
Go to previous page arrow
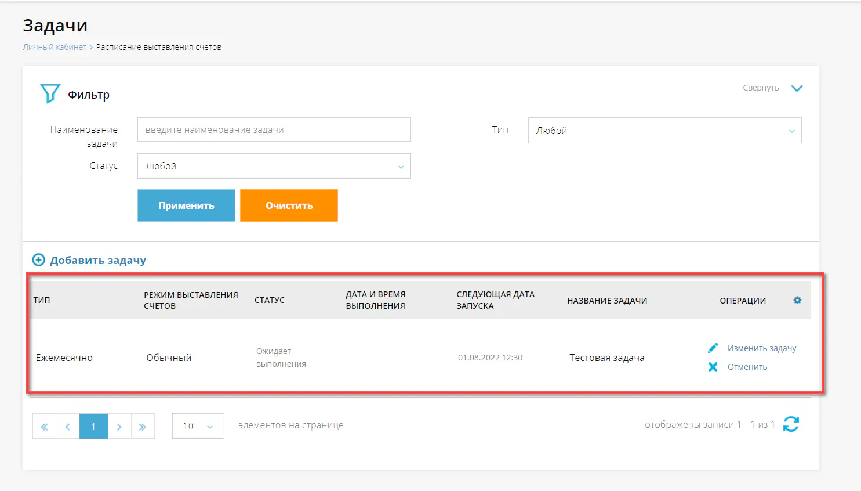pyautogui.click(x=67, y=427)
